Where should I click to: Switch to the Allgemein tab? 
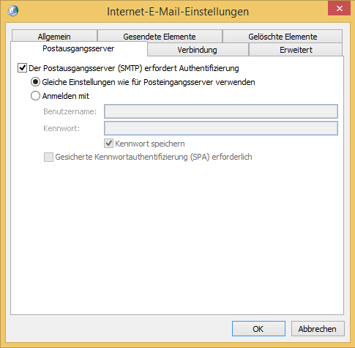point(54,37)
